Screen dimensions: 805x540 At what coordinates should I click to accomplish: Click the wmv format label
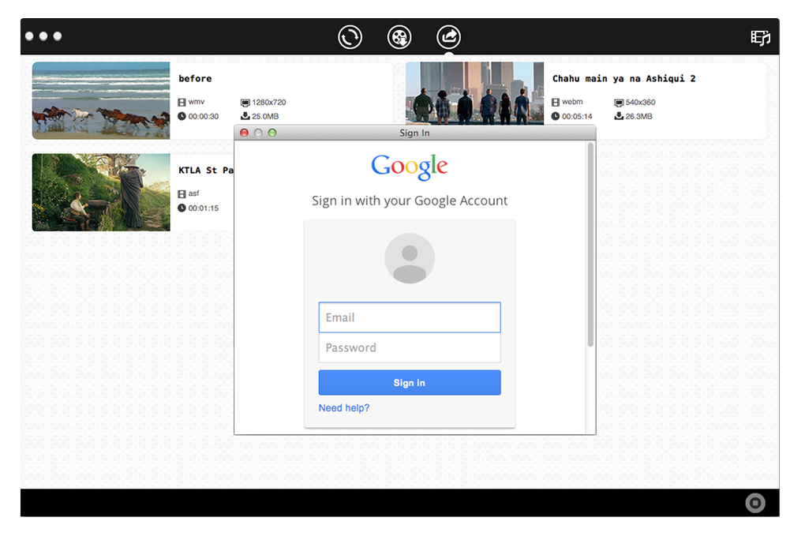(196, 102)
